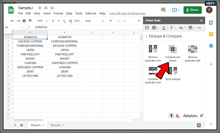Open Sheet1 tab options arrow

pyautogui.click(x=43, y=125)
